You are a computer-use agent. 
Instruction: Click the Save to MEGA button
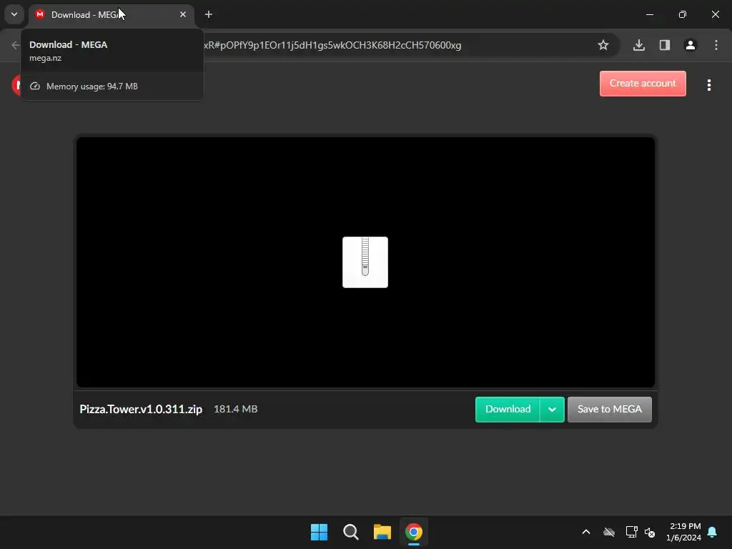[609, 410]
